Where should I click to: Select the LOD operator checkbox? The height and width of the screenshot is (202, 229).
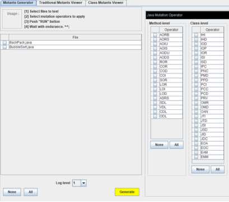[x=155, y=94]
